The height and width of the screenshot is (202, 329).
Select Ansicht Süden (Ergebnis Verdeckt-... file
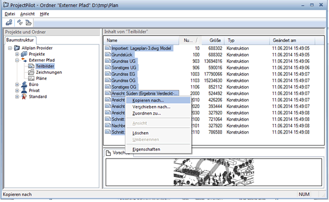coord(145,93)
